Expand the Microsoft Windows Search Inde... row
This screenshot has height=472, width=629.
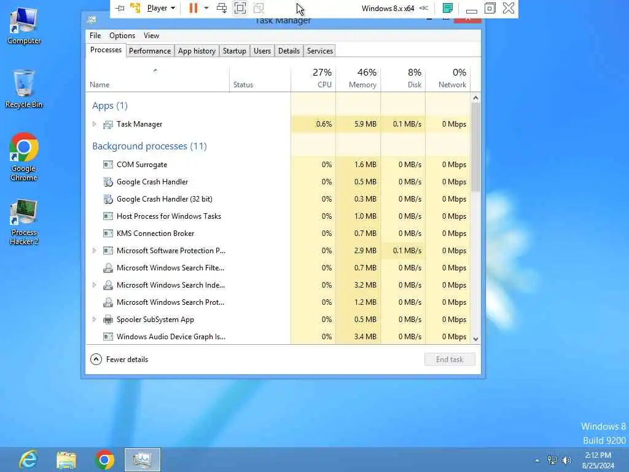(x=94, y=285)
